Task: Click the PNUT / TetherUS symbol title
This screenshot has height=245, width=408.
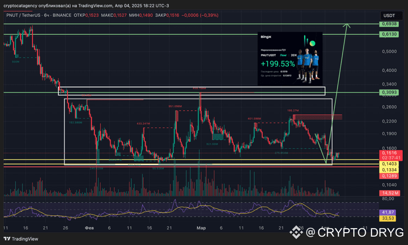Action: (x=24, y=15)
